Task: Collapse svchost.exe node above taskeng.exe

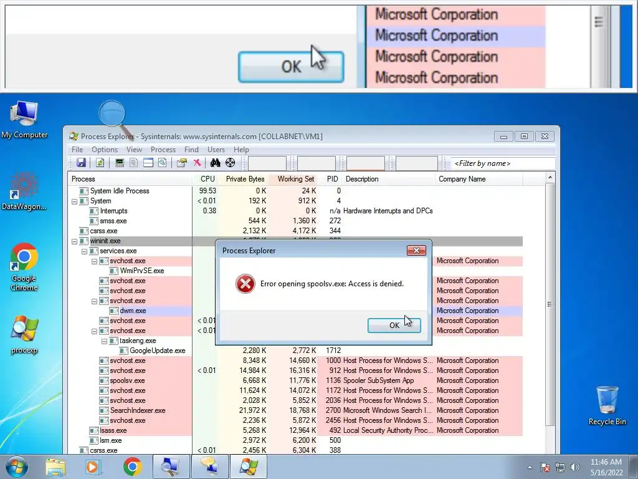Action: (95, 331)
